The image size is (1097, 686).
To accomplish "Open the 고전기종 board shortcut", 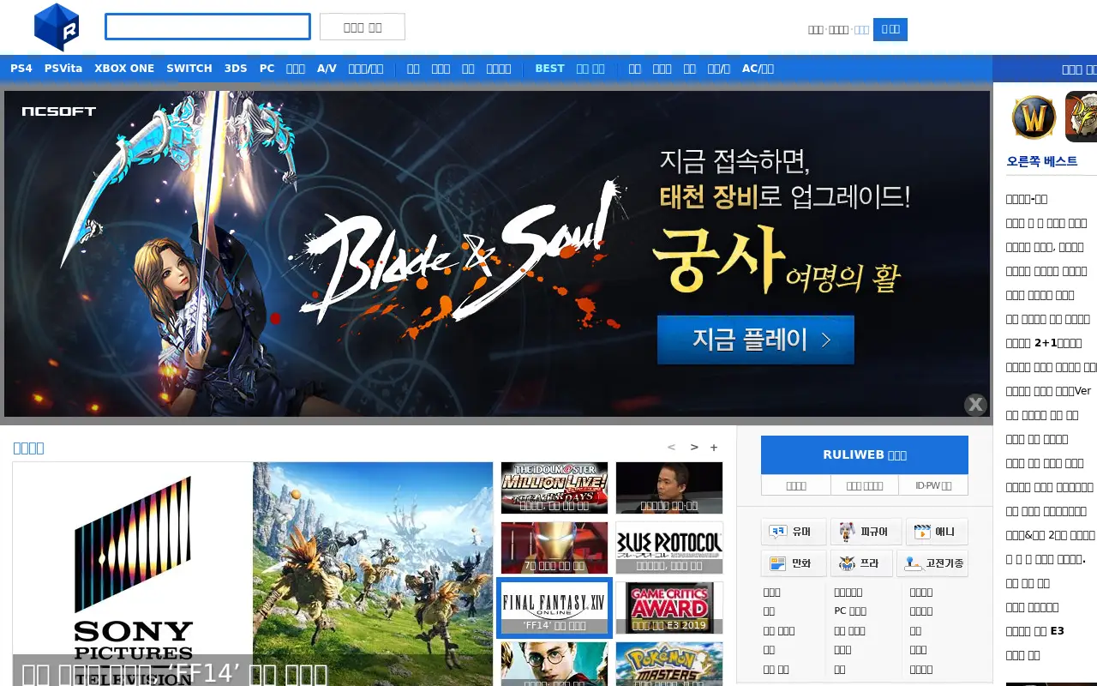I will 932,563.
